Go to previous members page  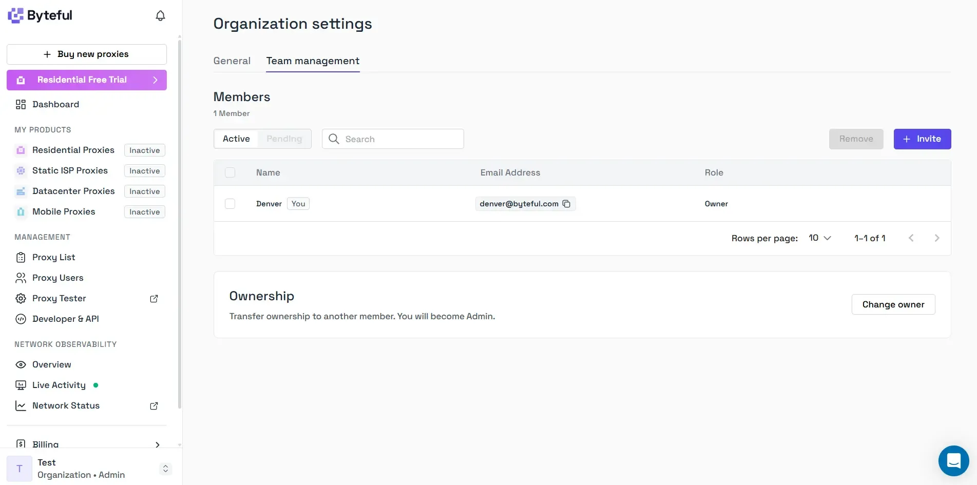click(x=911, y=238)
